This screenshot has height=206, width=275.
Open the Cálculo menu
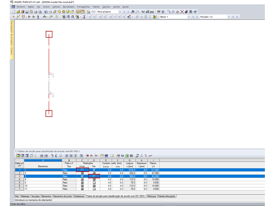point(56,7)
